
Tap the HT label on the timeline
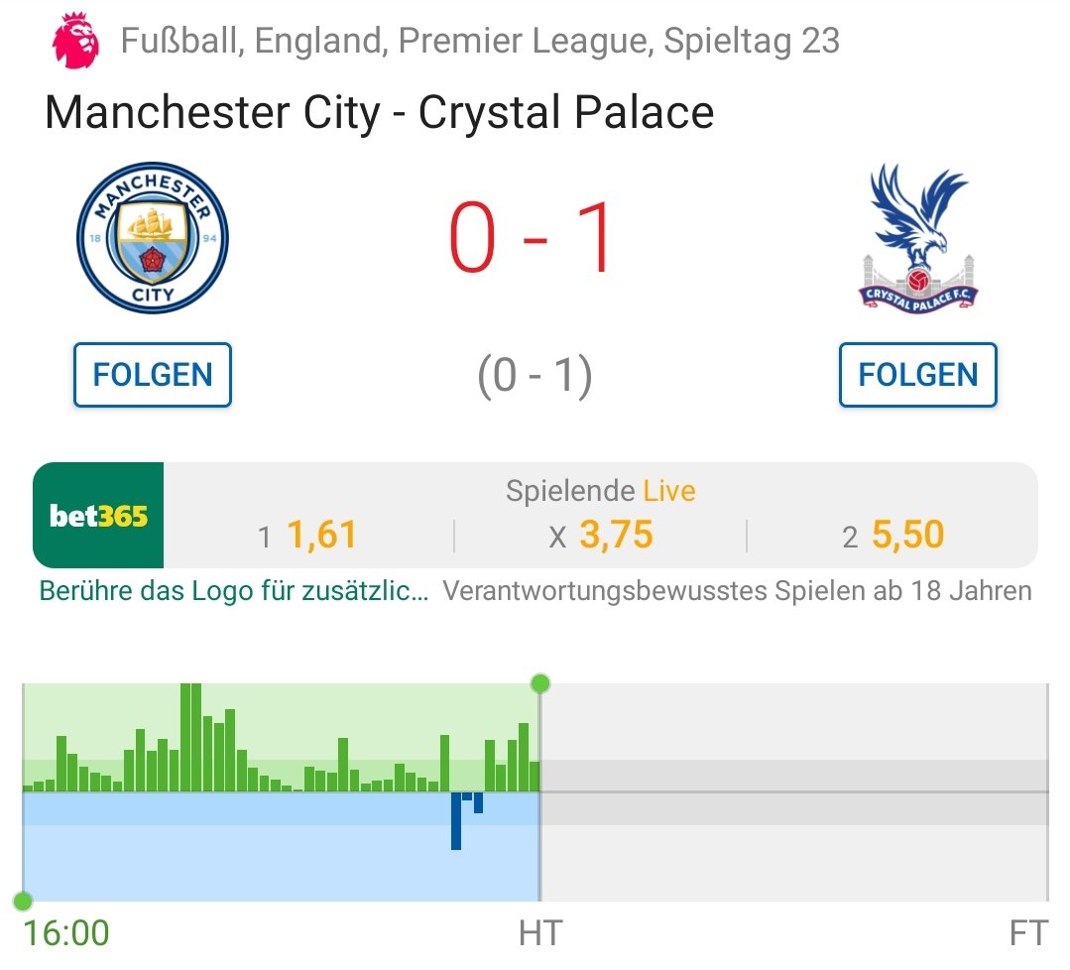pos(540,933)
